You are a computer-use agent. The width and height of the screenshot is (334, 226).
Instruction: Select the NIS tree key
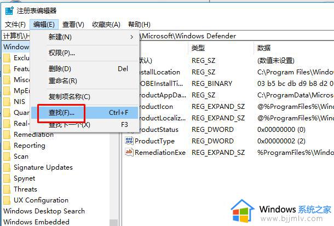click(19, 102)
